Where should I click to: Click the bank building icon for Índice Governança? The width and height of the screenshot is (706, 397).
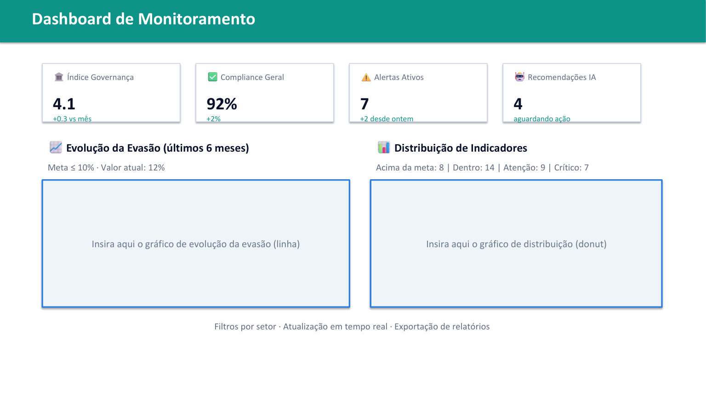[59, 77]
